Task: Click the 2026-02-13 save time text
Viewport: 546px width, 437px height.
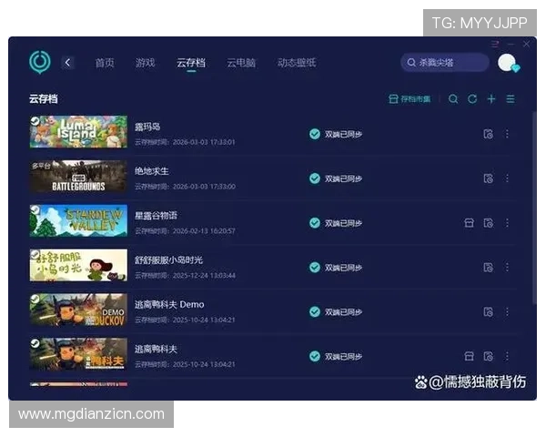Action: pyautogui.click(x=204, y=231)
